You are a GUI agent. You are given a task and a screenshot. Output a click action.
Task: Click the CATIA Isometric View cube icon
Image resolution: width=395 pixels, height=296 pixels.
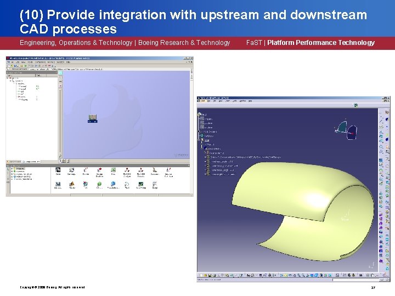point(317,275)
